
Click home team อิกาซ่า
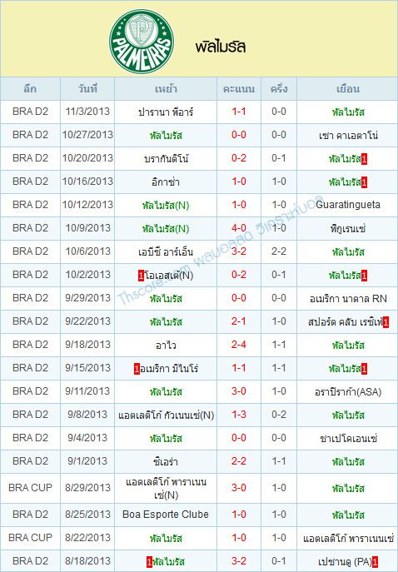[x=166, y=182]
